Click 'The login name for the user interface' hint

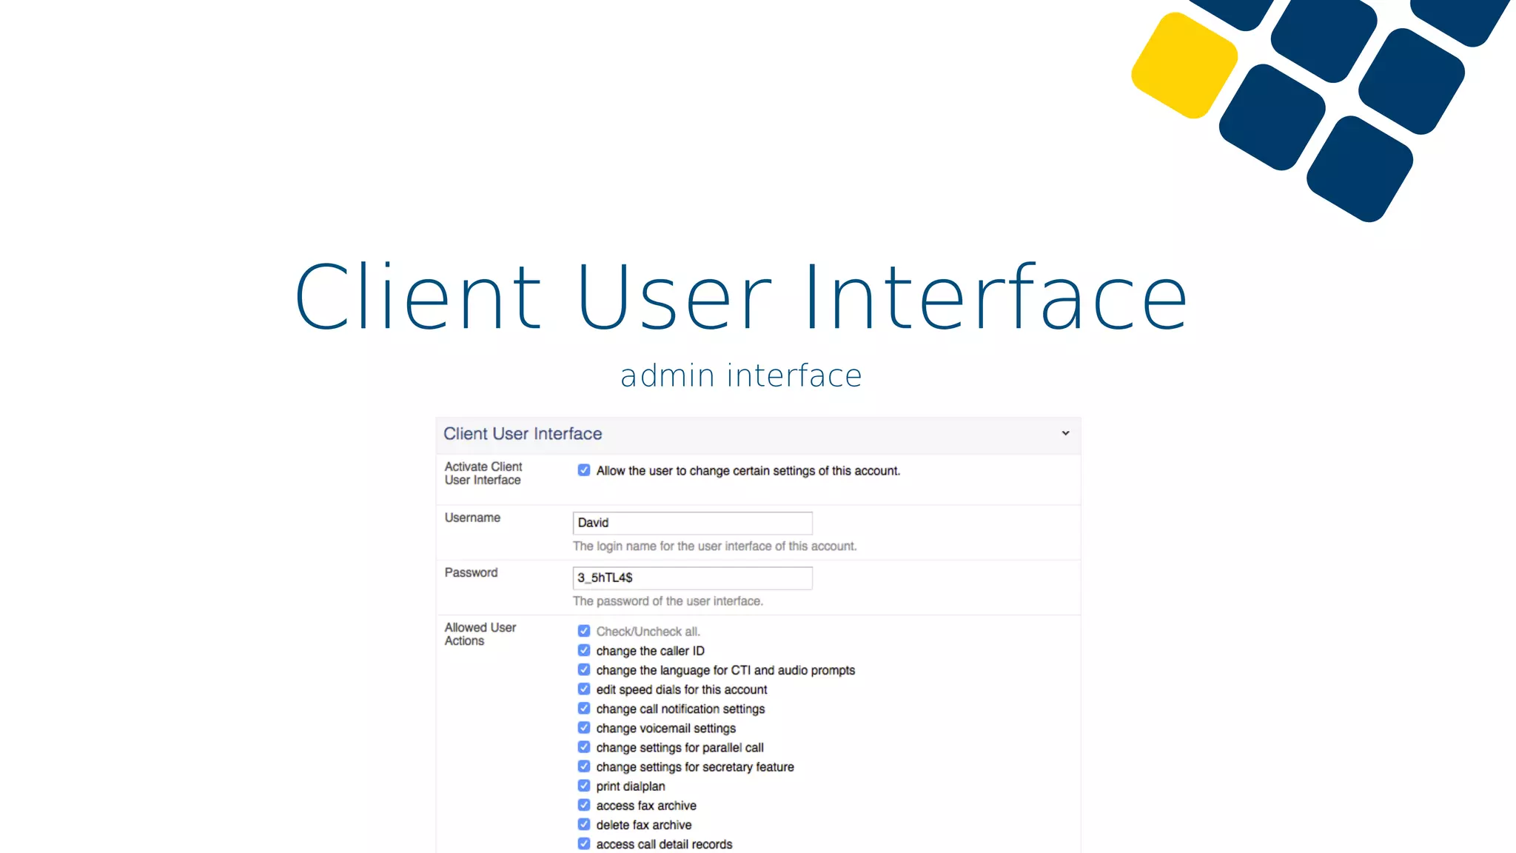[x=714, y=546]
